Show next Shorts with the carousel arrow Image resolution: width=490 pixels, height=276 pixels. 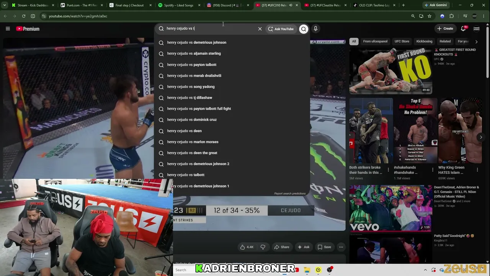pyautogui.click(x=481, y=137)
